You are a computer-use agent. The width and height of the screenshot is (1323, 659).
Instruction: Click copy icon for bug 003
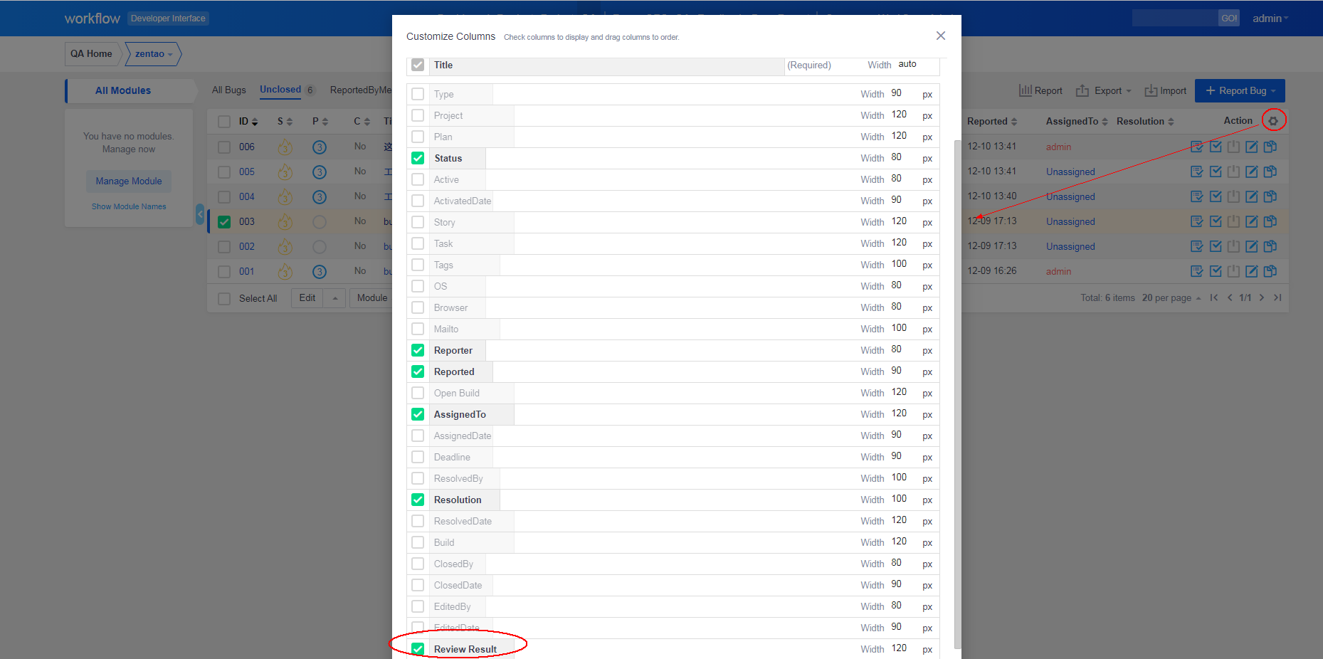[1270, 221]
